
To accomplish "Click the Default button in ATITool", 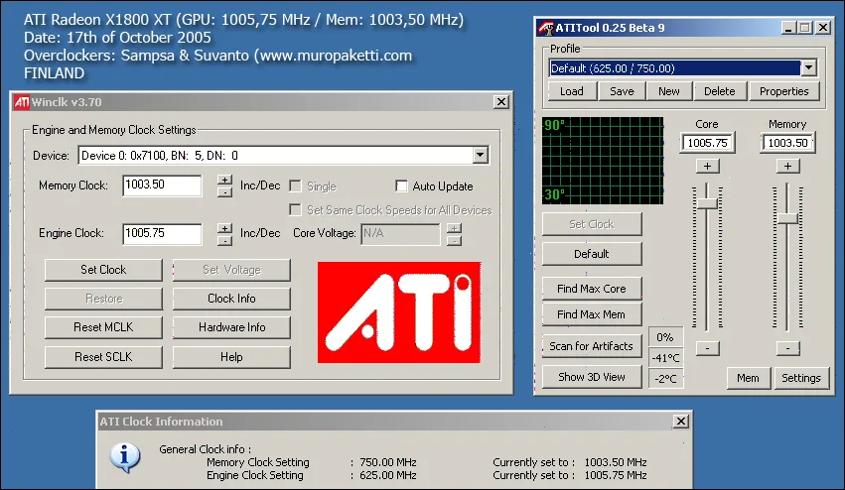I will point(592,254).
